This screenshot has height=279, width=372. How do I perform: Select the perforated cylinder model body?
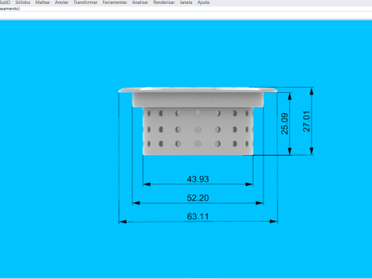[x=198, y=131]
